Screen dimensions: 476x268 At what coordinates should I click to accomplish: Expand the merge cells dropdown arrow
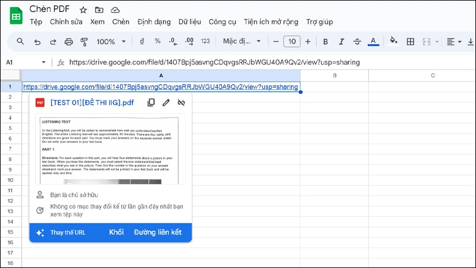tap(437, 42)
